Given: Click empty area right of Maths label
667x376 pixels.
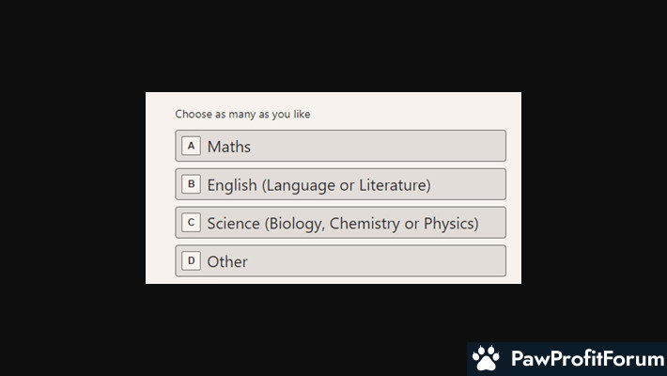Looking at the screenshot, I should coord(377,146).
